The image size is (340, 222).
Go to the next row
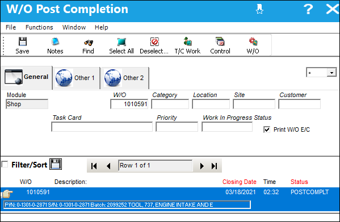(x=202, y=166)
